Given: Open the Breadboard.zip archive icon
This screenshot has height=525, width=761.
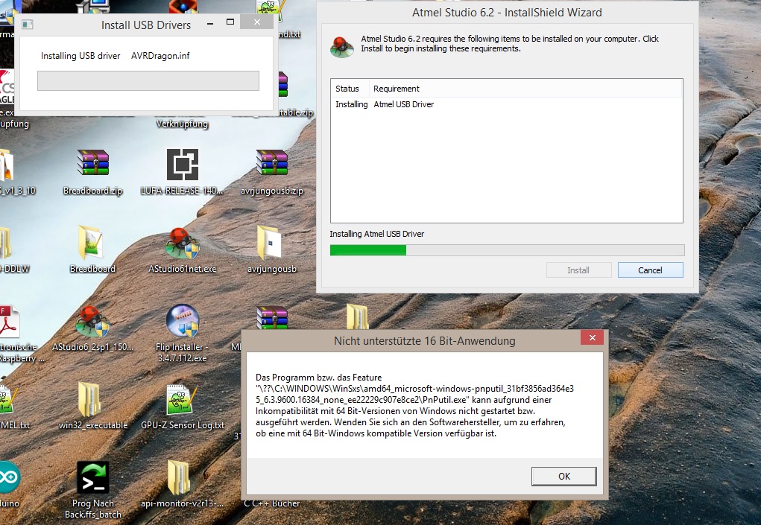Looking at the screenshot, I should coord(92,165).
